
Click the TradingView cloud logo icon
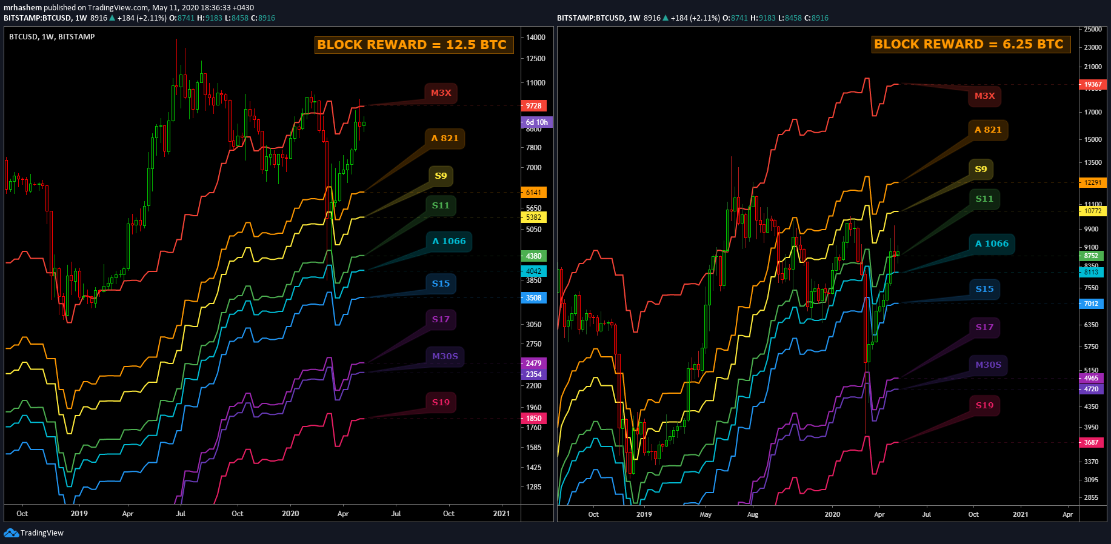[11, 532]
